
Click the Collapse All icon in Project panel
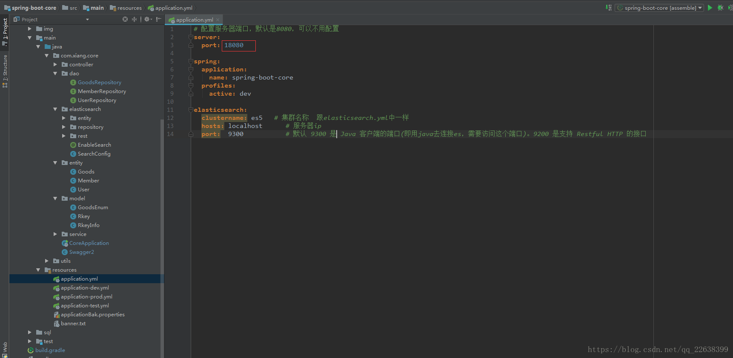tap(135, 19)
